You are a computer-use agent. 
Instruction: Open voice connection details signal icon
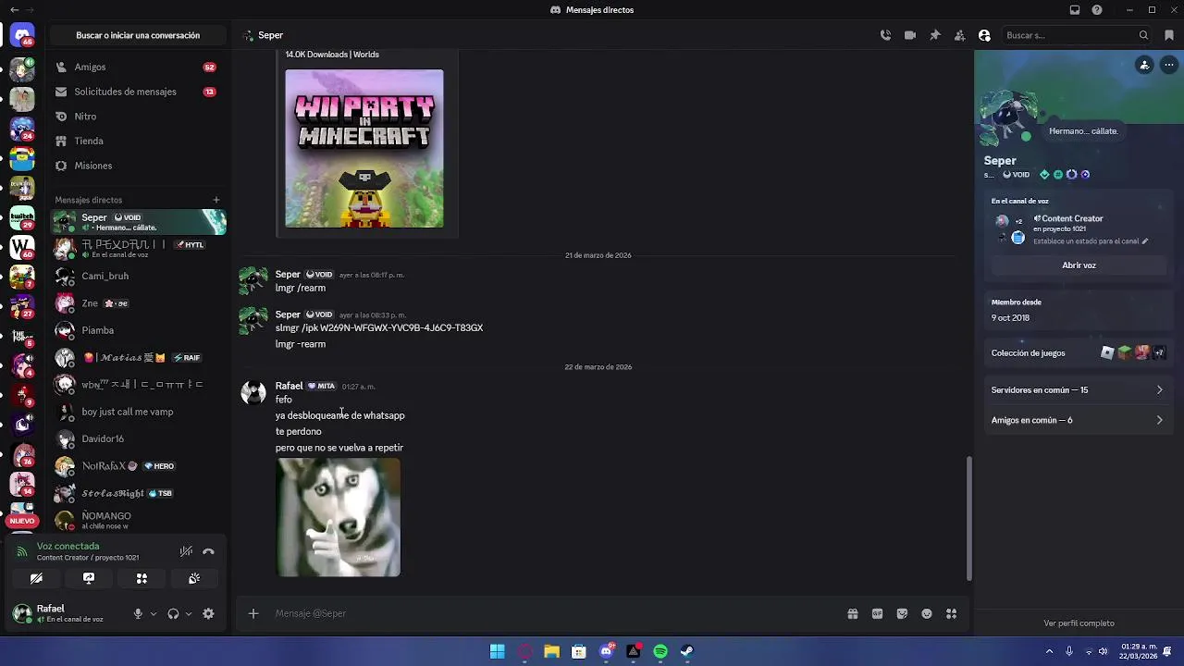coord(22,551)
